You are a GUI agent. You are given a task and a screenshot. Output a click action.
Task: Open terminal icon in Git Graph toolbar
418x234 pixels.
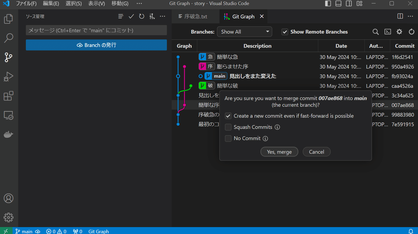[387, 32]
